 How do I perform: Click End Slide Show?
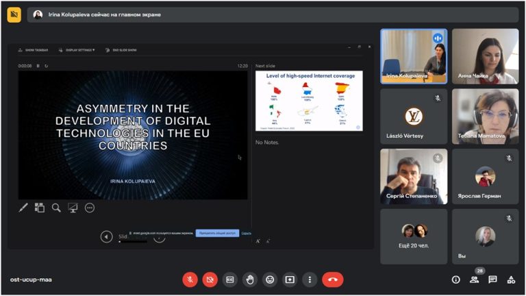[x=121, y=50]
